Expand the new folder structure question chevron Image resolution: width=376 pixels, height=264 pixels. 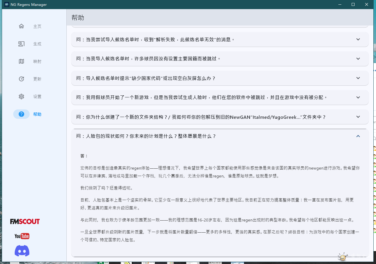(x=358, y=117)
